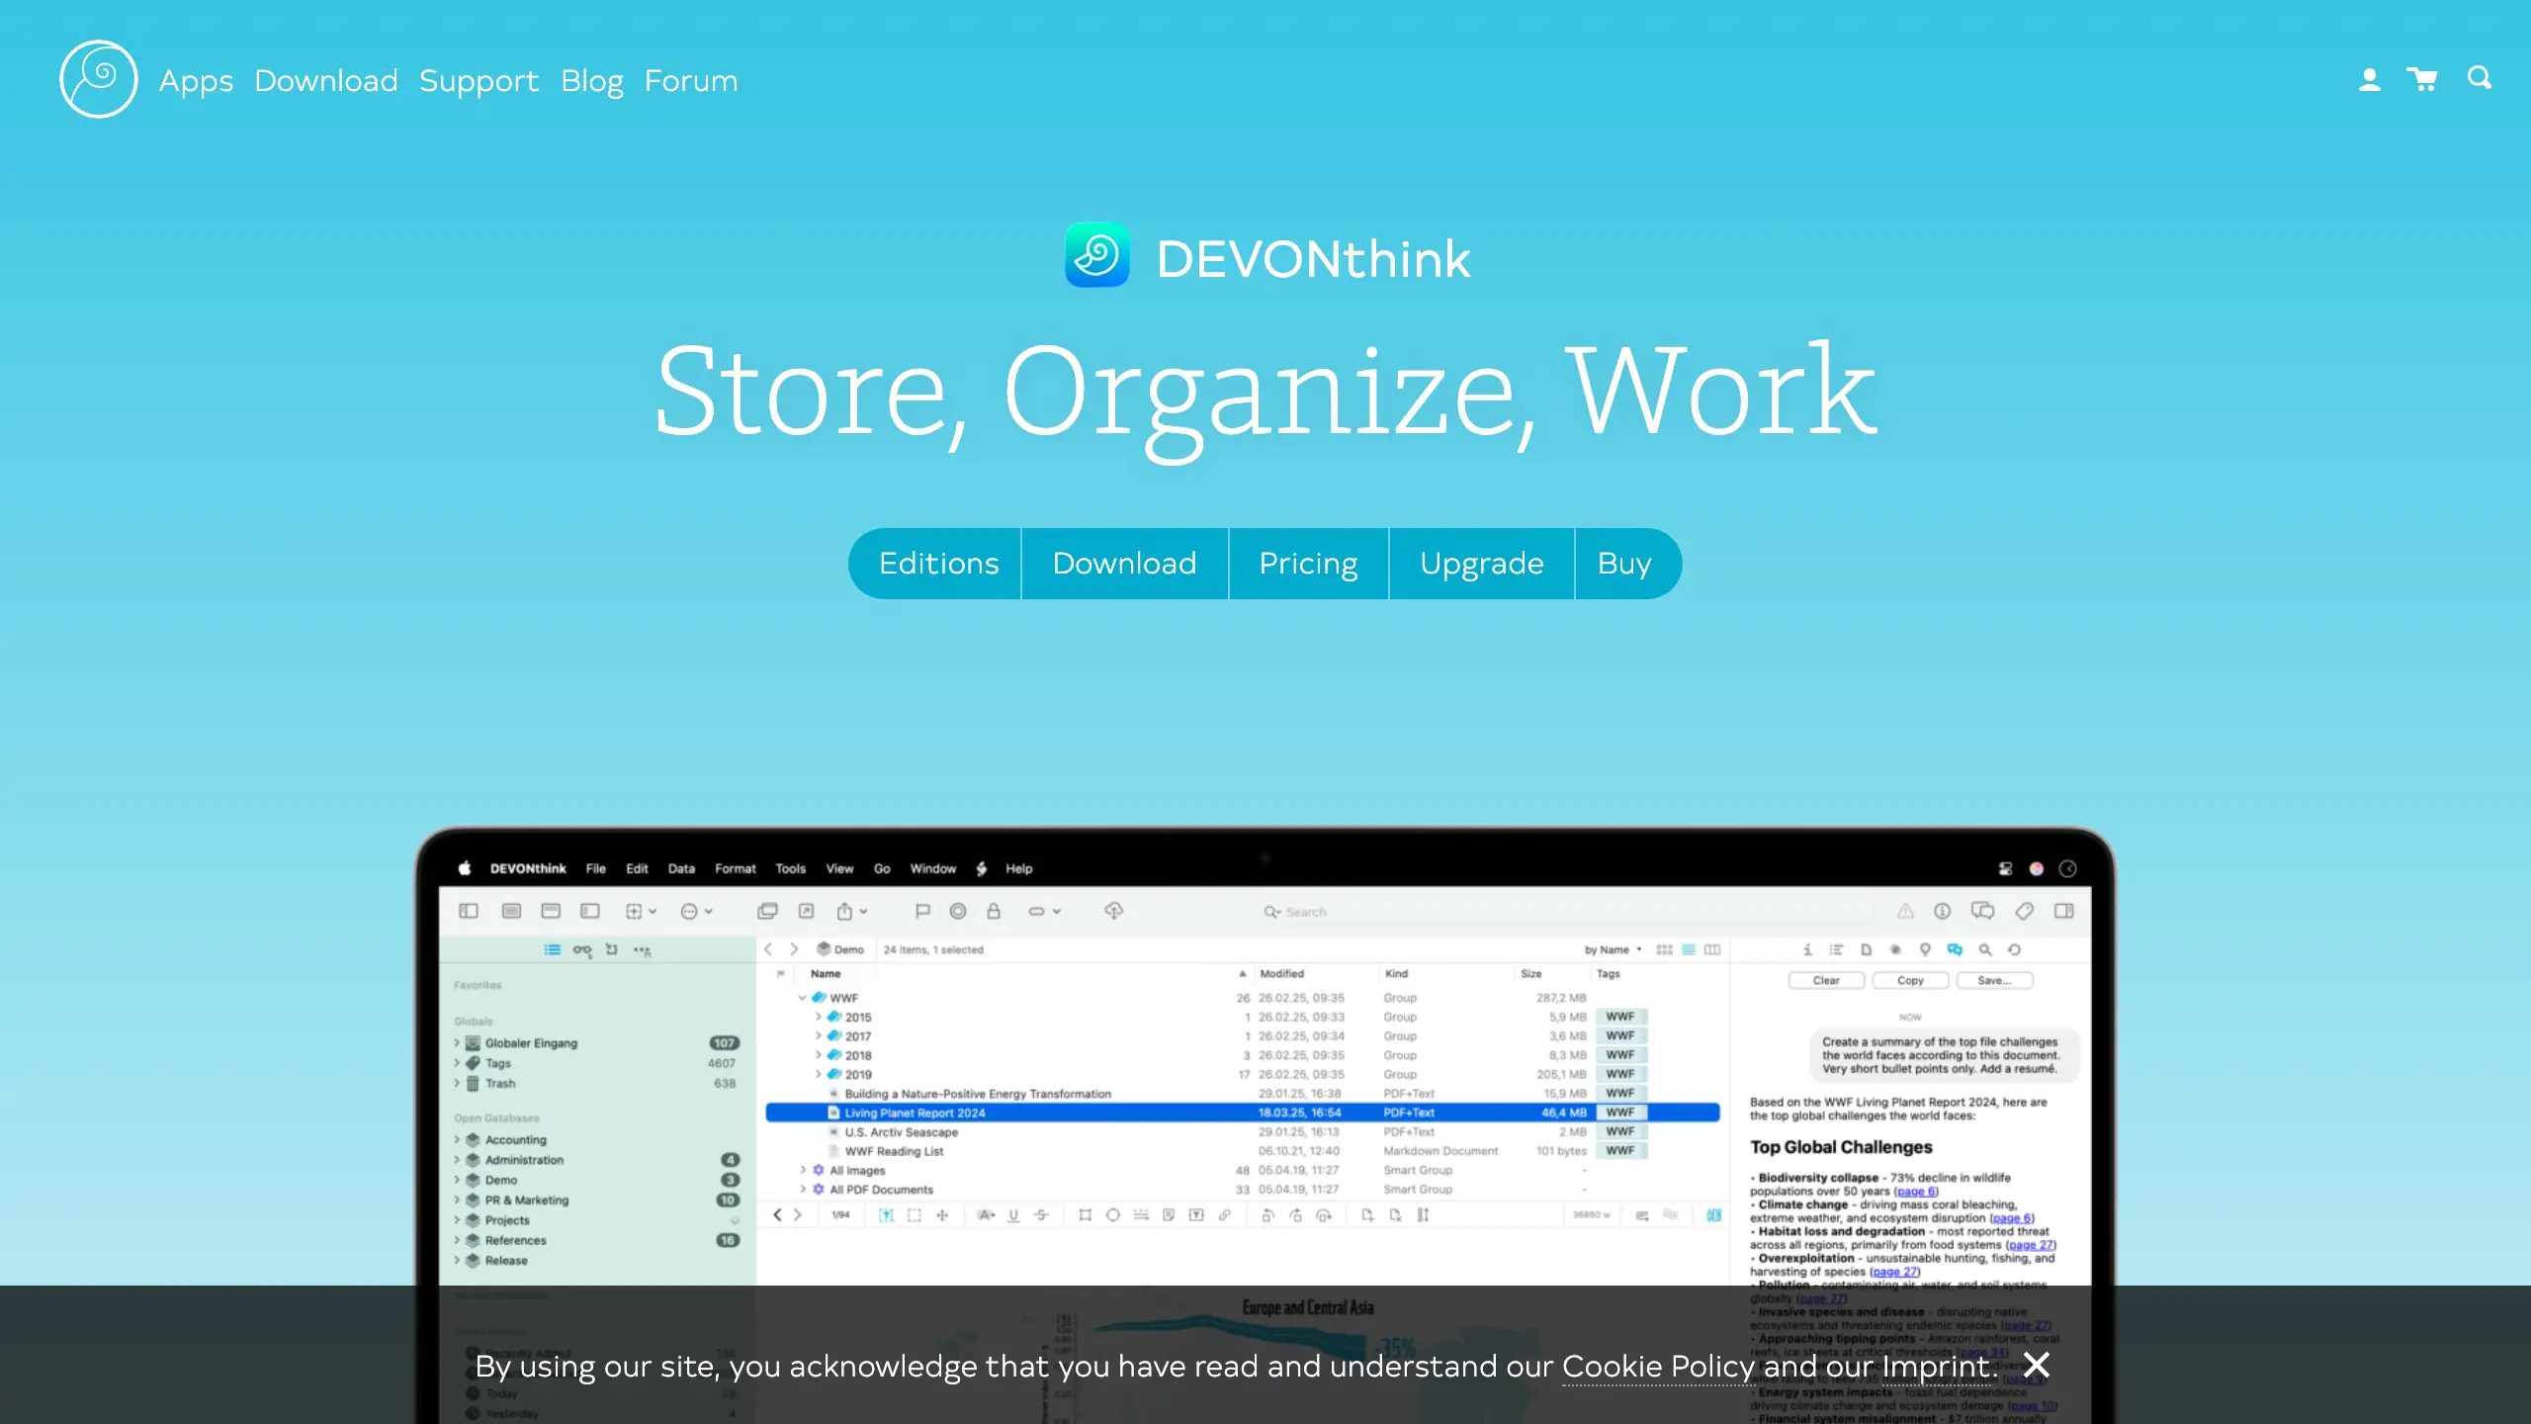Image resolution: width=2531 pixels, height=1424 pixels.
Task: Click the site search magnifier icon
Action: [x=2480, y=78]
